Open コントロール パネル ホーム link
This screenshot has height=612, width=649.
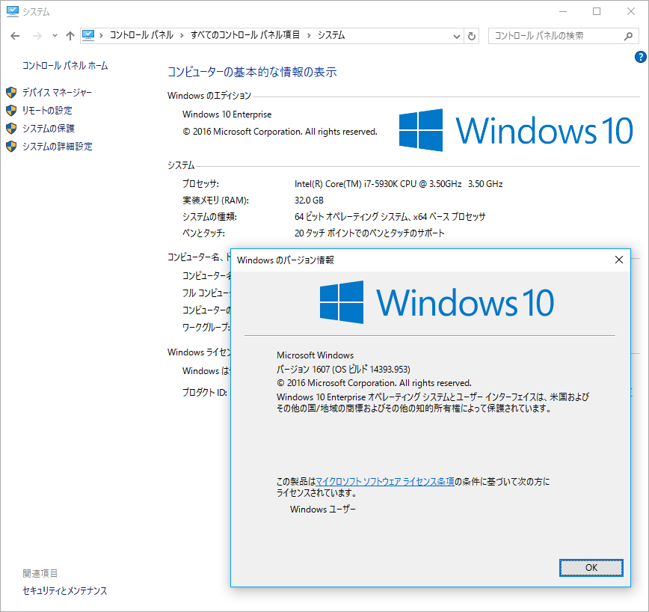tap(65, 66)
